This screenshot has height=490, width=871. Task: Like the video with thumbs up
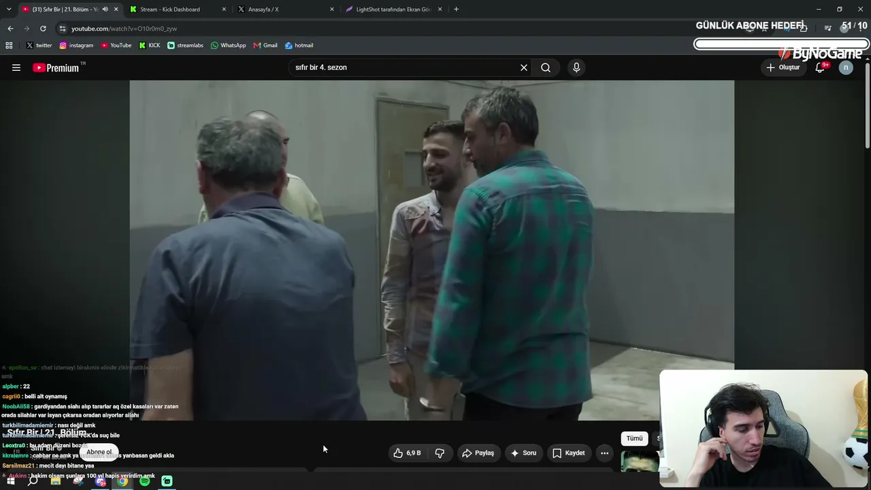tap(407, 453)
